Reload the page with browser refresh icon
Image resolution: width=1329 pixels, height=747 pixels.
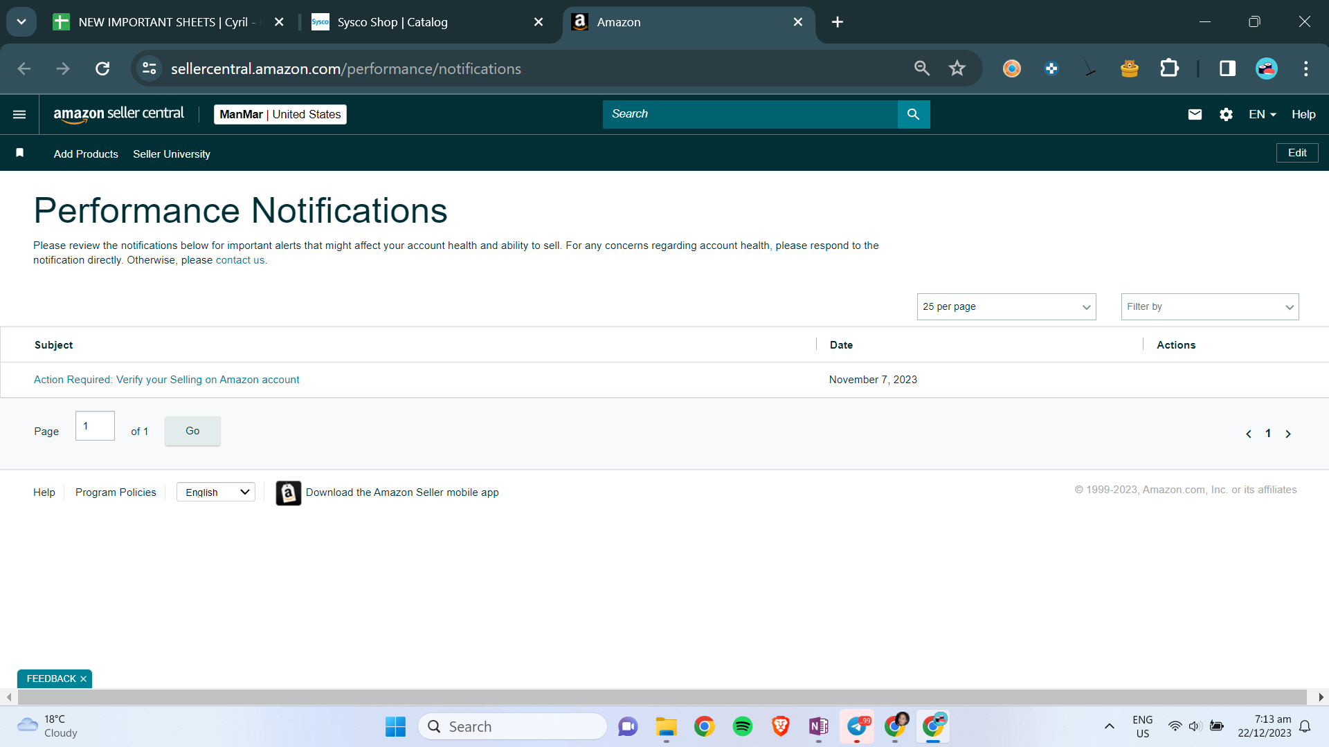coord(102,68)
